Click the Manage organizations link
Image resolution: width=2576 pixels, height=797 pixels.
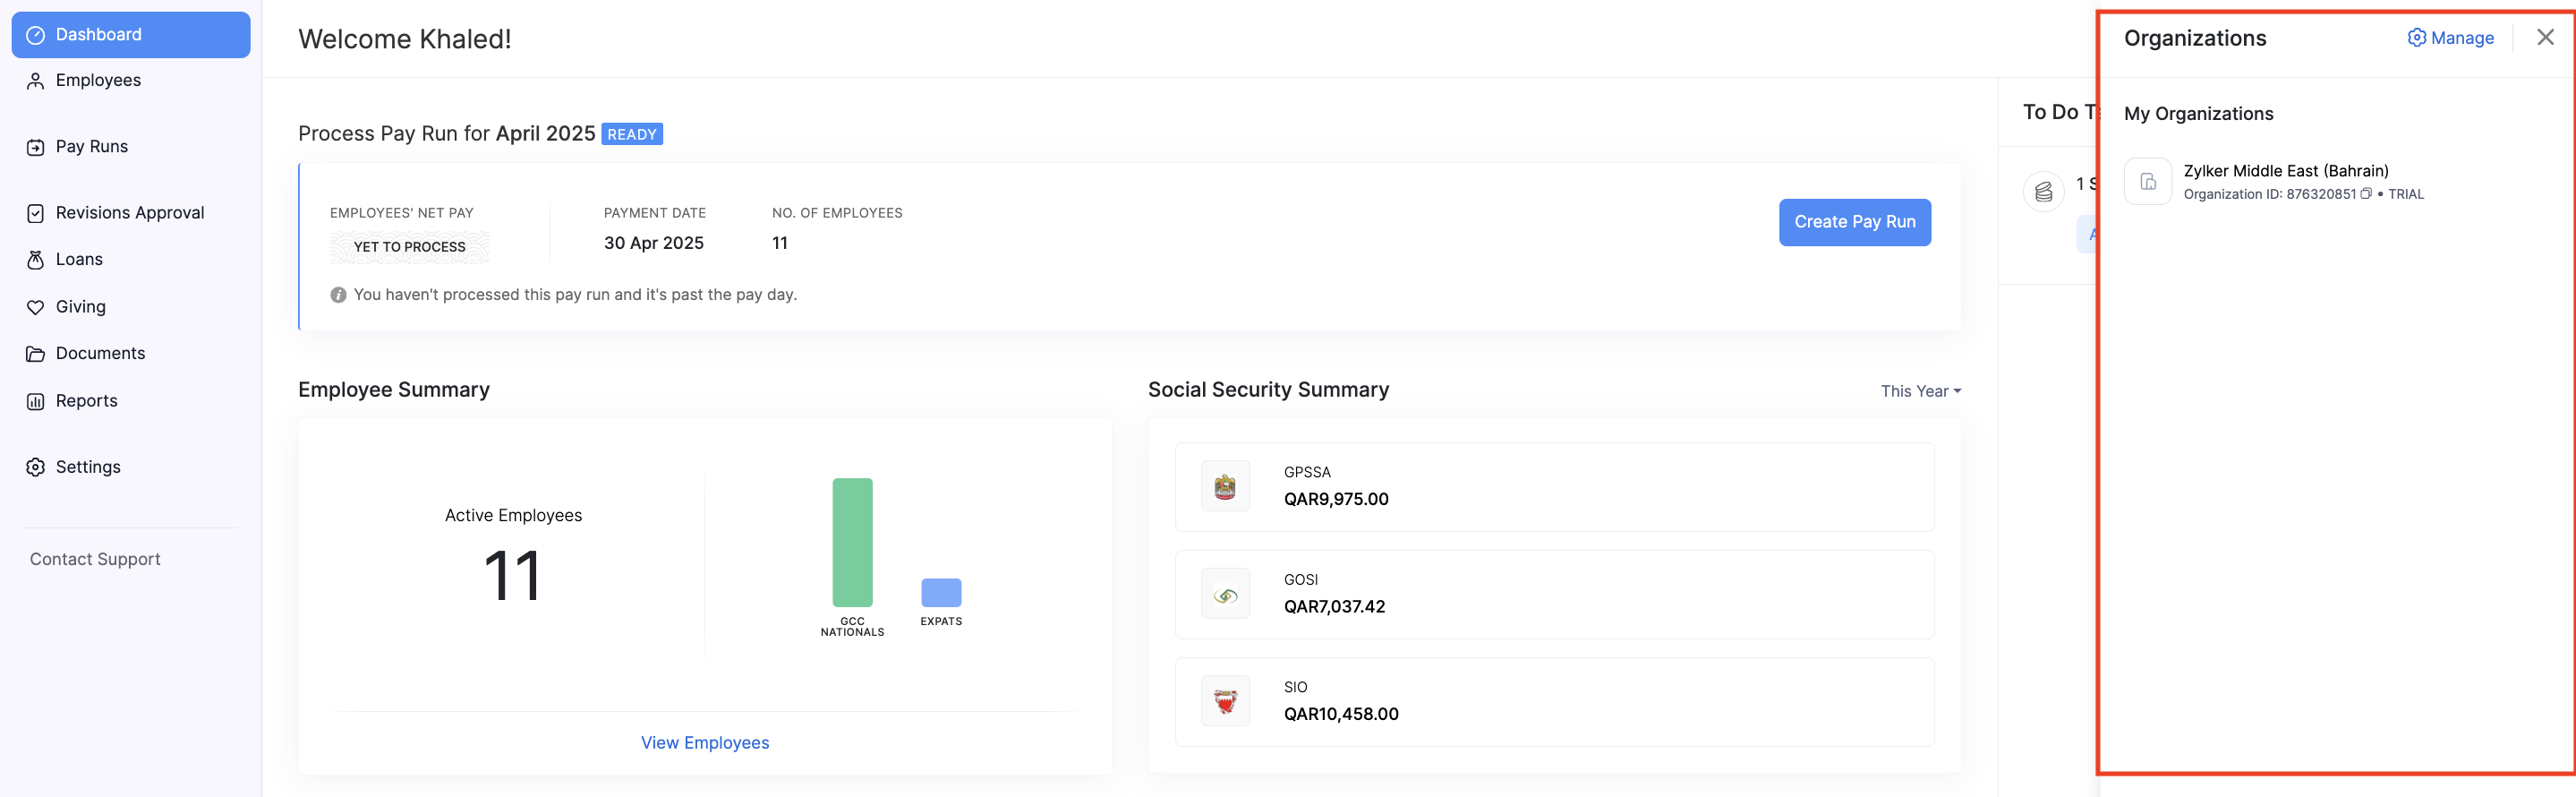[2450, 38]
